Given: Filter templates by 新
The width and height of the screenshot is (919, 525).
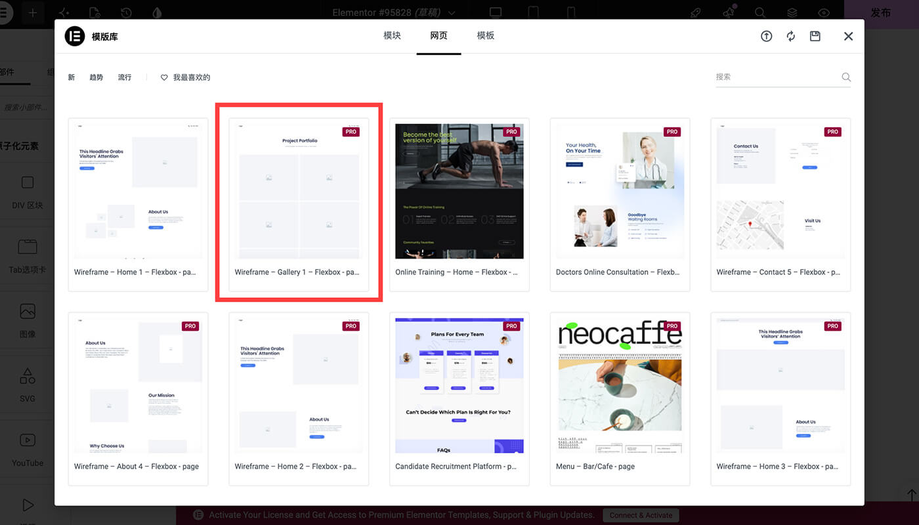Looking at the screenshot, I should (72, 77).
